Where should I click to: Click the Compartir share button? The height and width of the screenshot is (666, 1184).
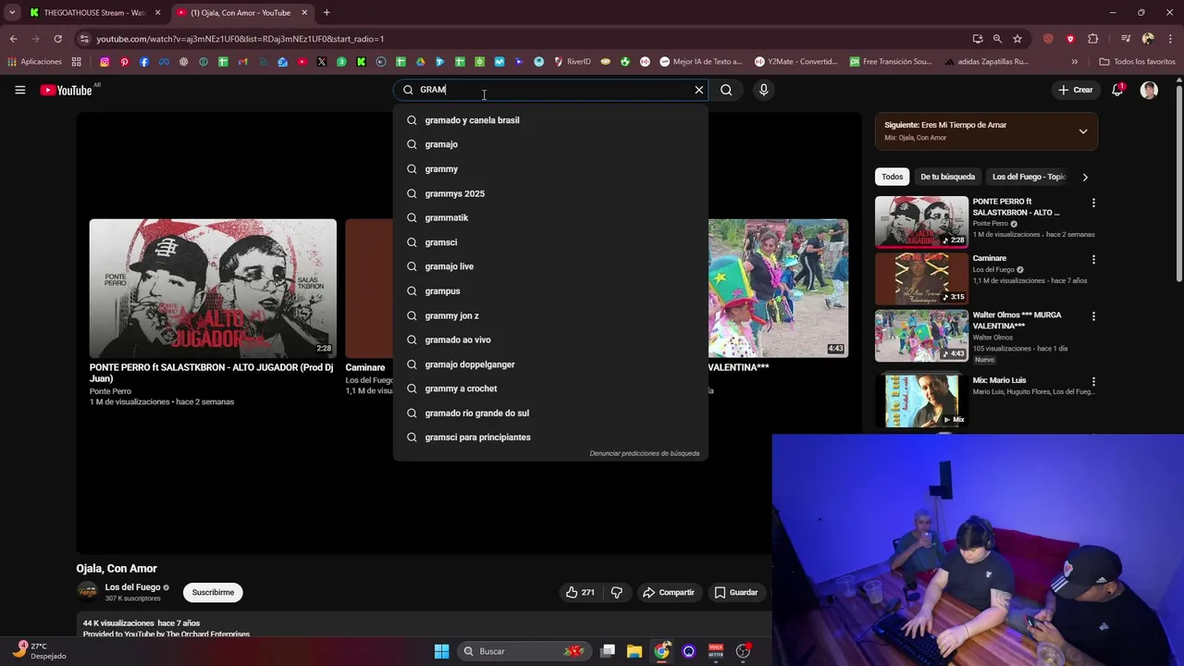[668, 592]
